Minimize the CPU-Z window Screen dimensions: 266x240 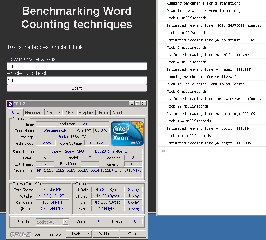tap(131, 104)
